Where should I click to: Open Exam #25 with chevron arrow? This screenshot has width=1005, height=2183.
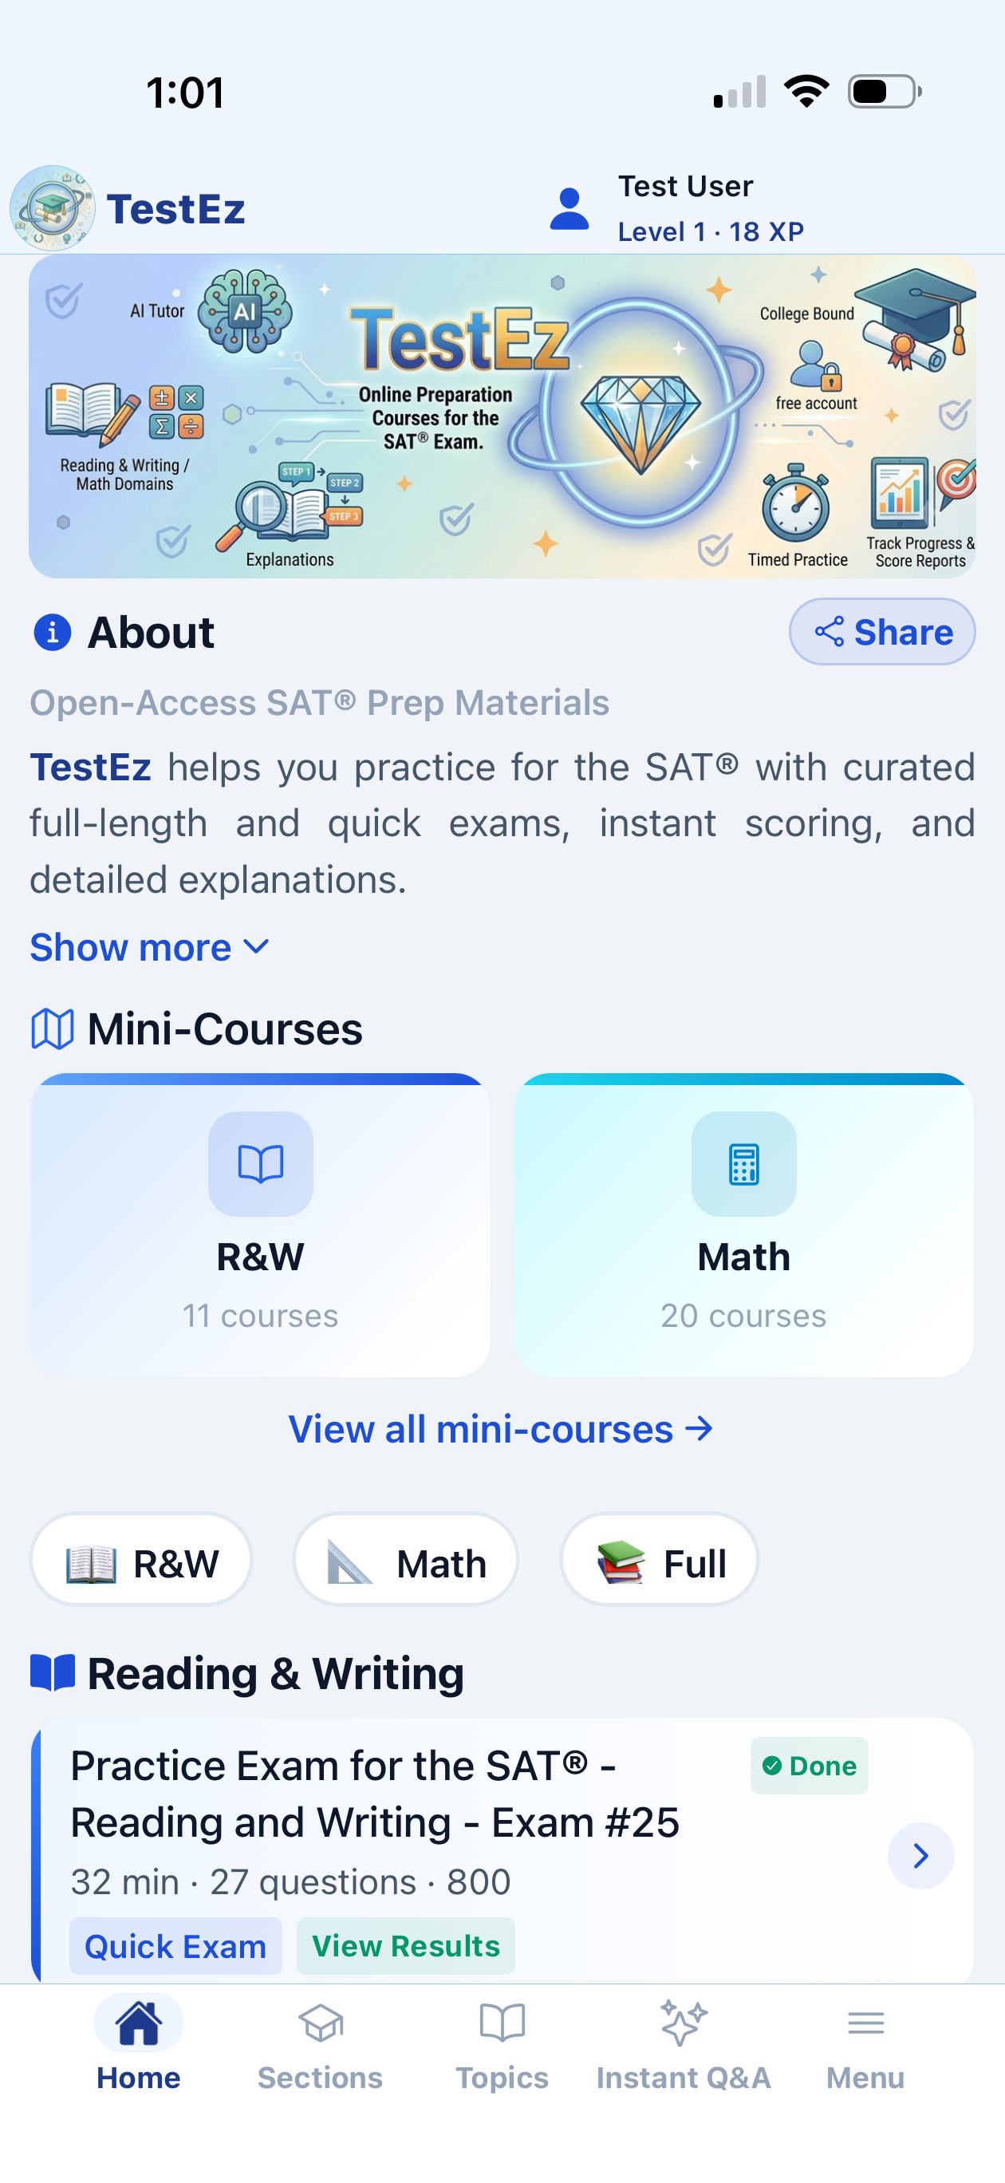click(920, 1856)
